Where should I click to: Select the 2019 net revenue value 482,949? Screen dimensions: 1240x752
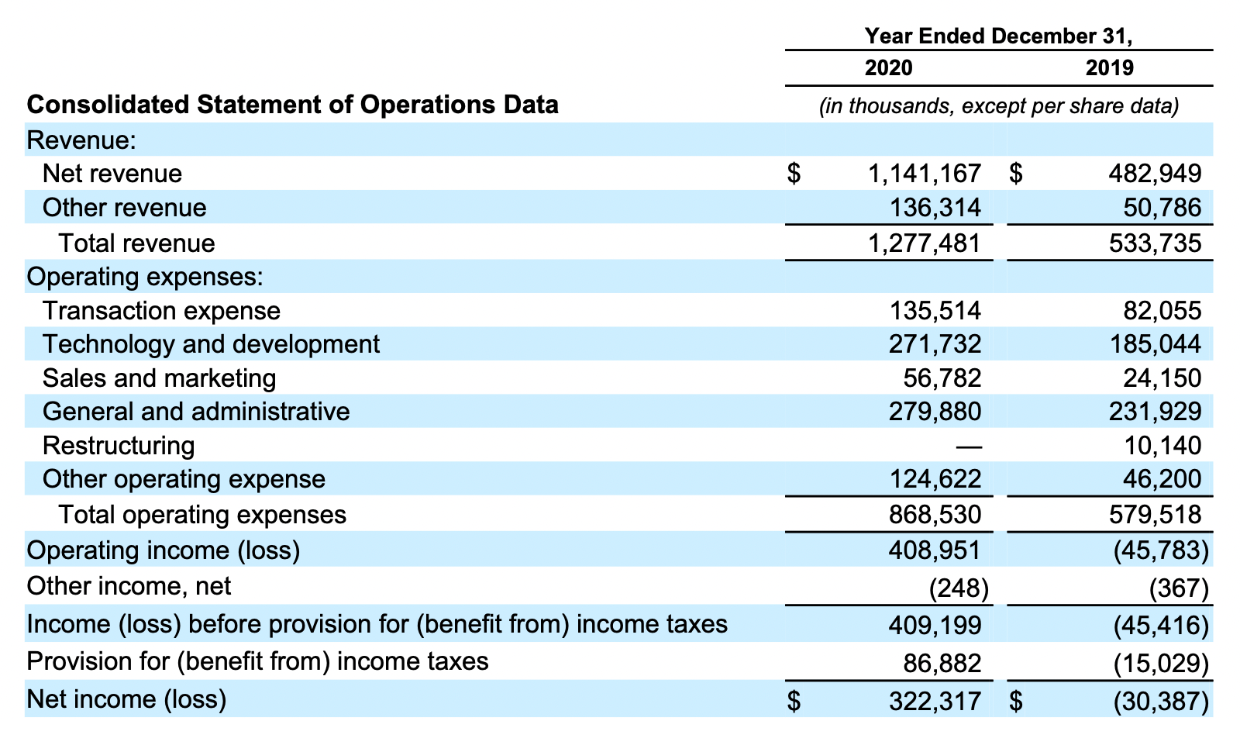1156,173
